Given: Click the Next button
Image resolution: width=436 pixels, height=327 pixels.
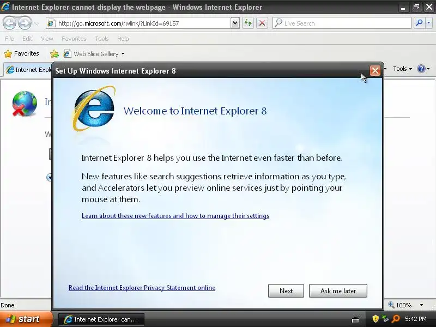Looking at the screenshot, I should click(286, 291).
